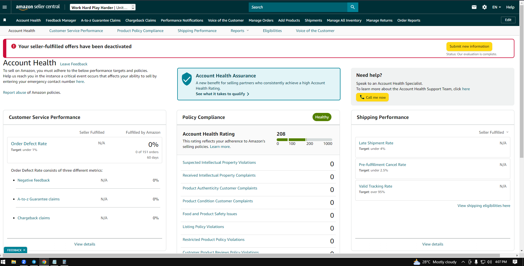
Task: Click the Account Health Rating score bar
Action: pos(304,140)
